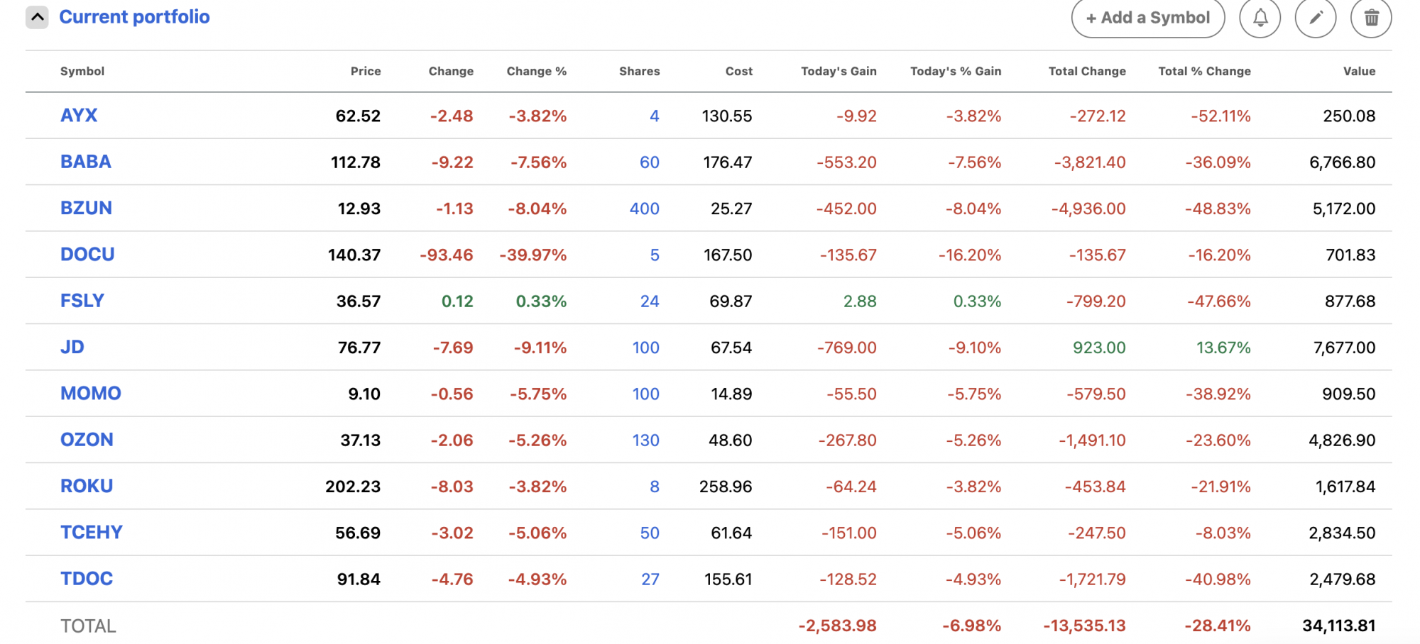The height and width of the screenshot is (644, 1420).
Task: Click the trash delete portfolio icon
Action: pyautogui.click(x=1371, y=18)
